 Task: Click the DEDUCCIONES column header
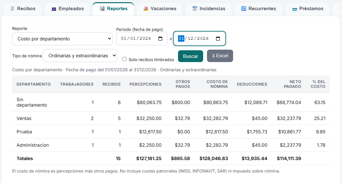[x=252, y=84]
